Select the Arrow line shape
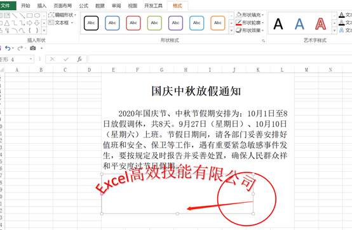This screenshot has width=352, height=230. click(x=22, y=15)
